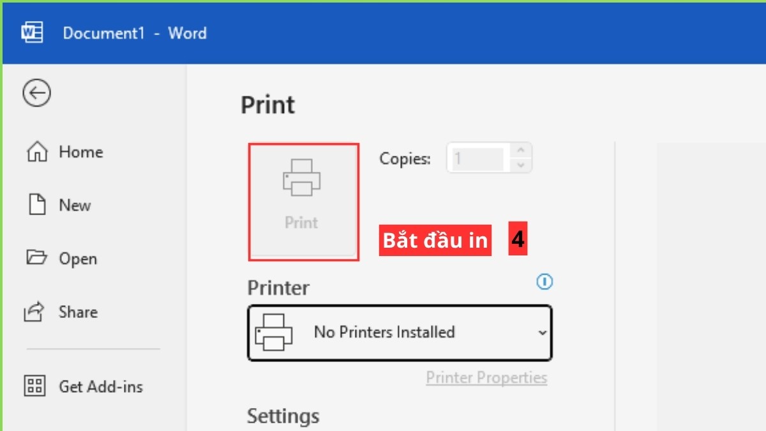Click the chevron on 'No Printers Installed'
This screenshot has height=431, width=766.
coord(543,333)
